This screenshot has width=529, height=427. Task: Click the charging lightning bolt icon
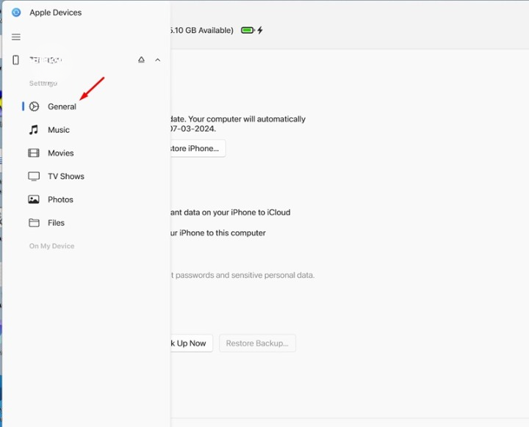coord(260,30)
